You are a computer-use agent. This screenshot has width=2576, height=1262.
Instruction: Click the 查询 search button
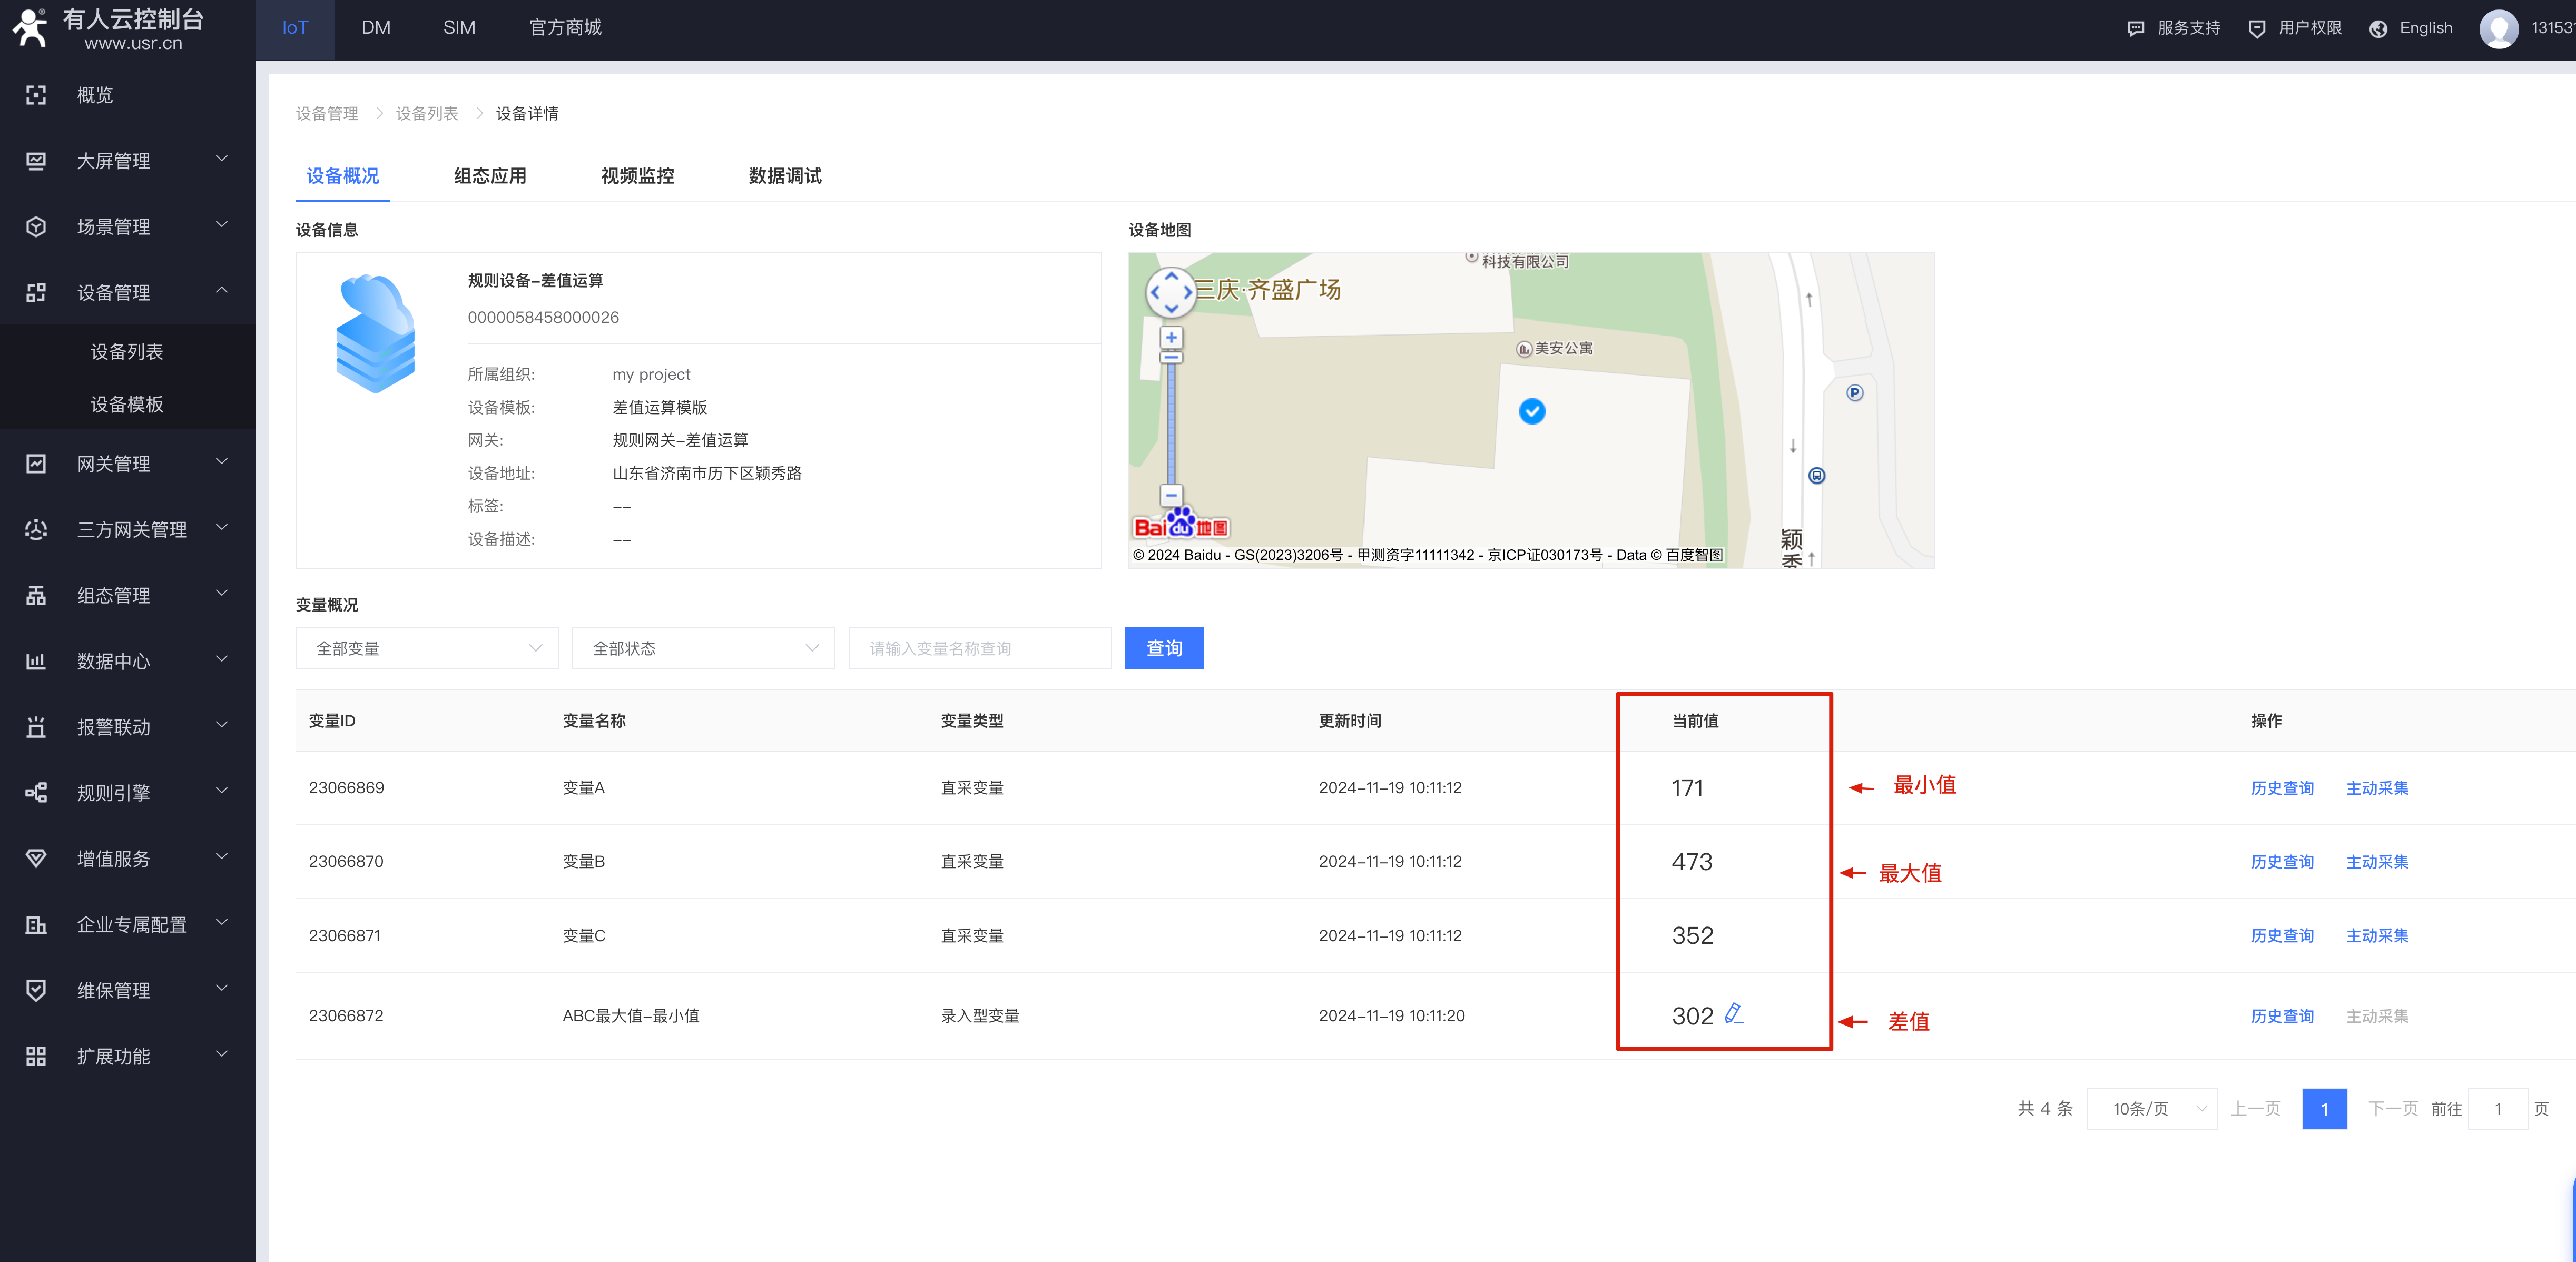tap(1164, 648)
